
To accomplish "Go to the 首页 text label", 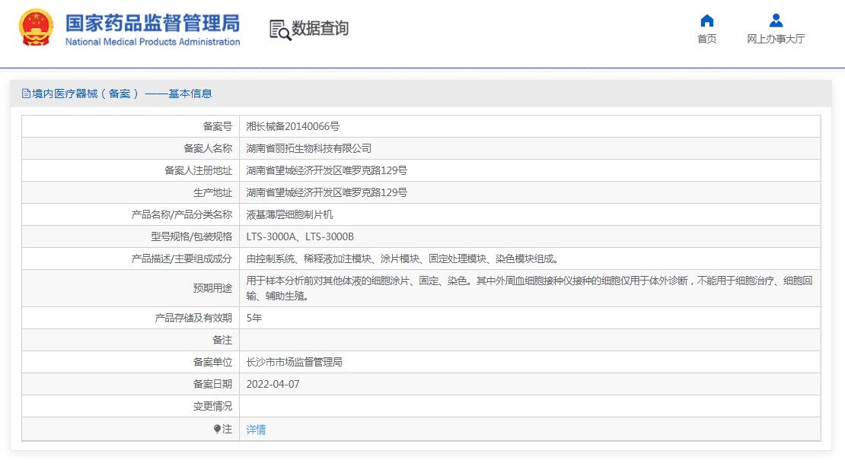I will pos(707,39).
